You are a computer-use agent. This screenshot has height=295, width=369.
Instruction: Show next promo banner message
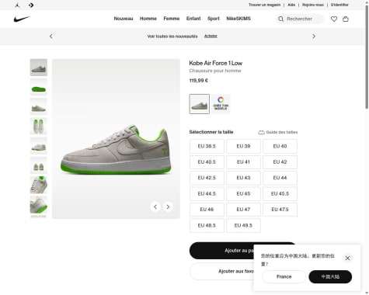314,36
